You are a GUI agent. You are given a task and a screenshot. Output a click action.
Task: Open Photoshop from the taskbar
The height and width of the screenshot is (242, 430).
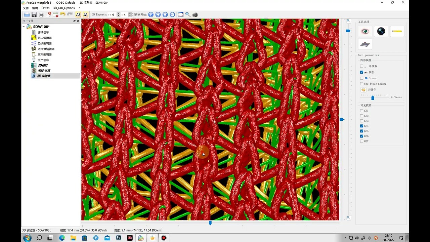click(119, 238)
